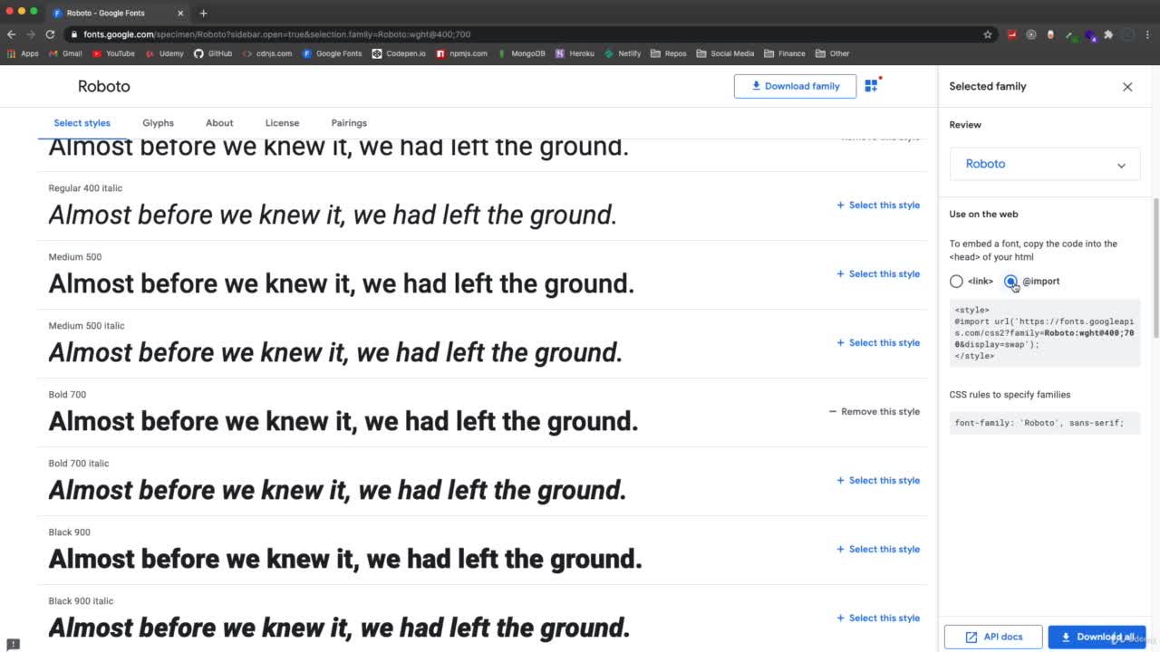
Task: Click the @import style code block
Action: point(1045,333)
